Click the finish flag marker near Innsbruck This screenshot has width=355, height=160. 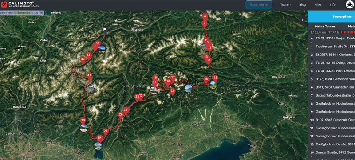click(105, 30)
